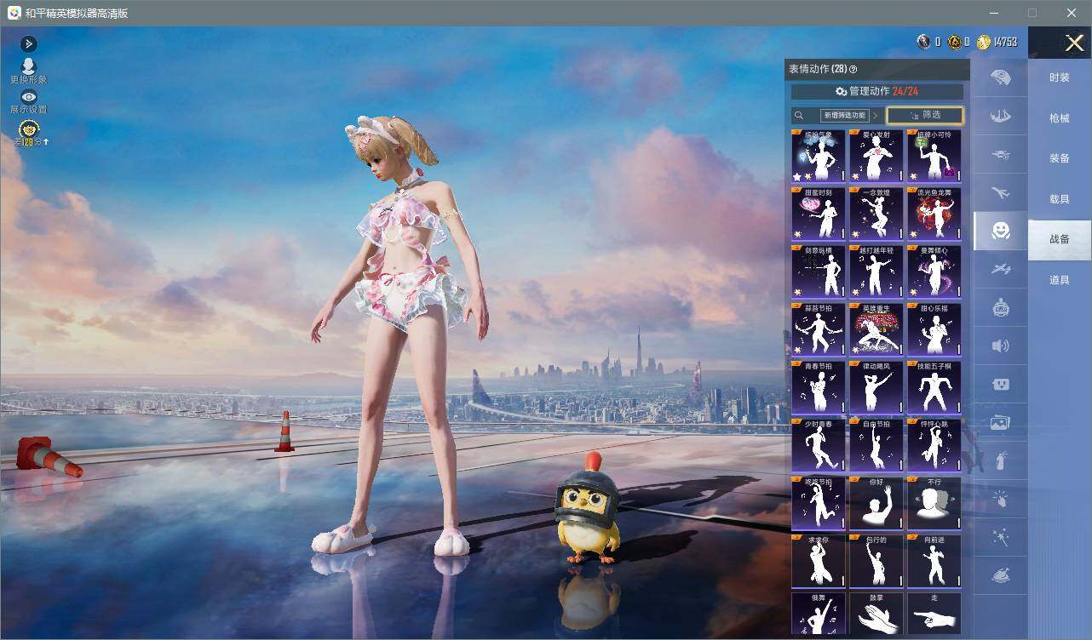Select the 向前进 emote
The image size is (1092, 640).
(x=934, y=560)
